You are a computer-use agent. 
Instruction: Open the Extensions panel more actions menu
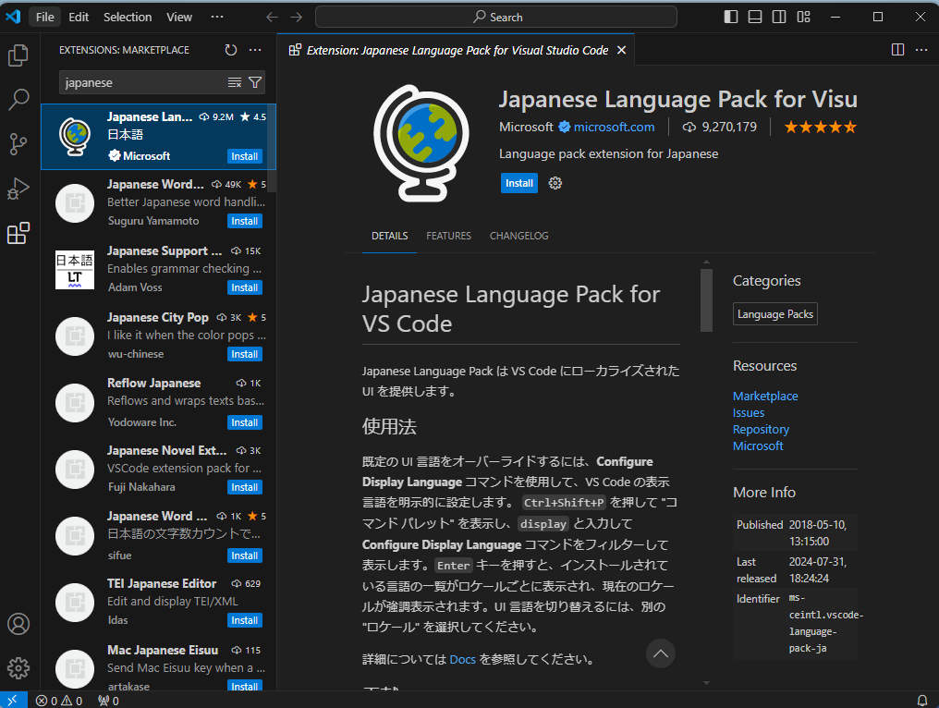pos(255,50)
